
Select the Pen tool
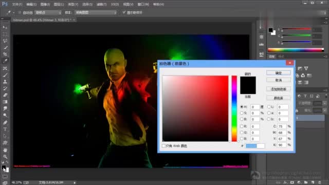point(5,122)
